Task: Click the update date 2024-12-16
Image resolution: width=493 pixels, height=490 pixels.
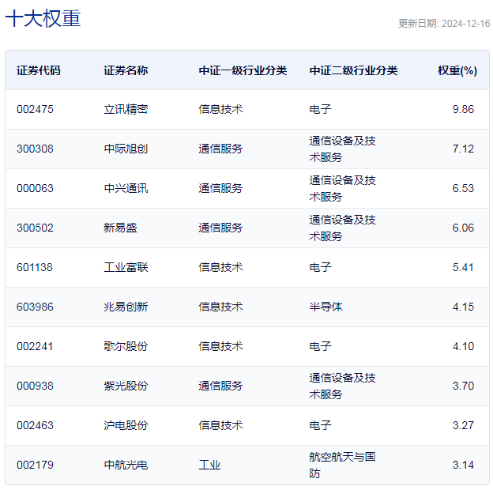Action: (465, 24)
